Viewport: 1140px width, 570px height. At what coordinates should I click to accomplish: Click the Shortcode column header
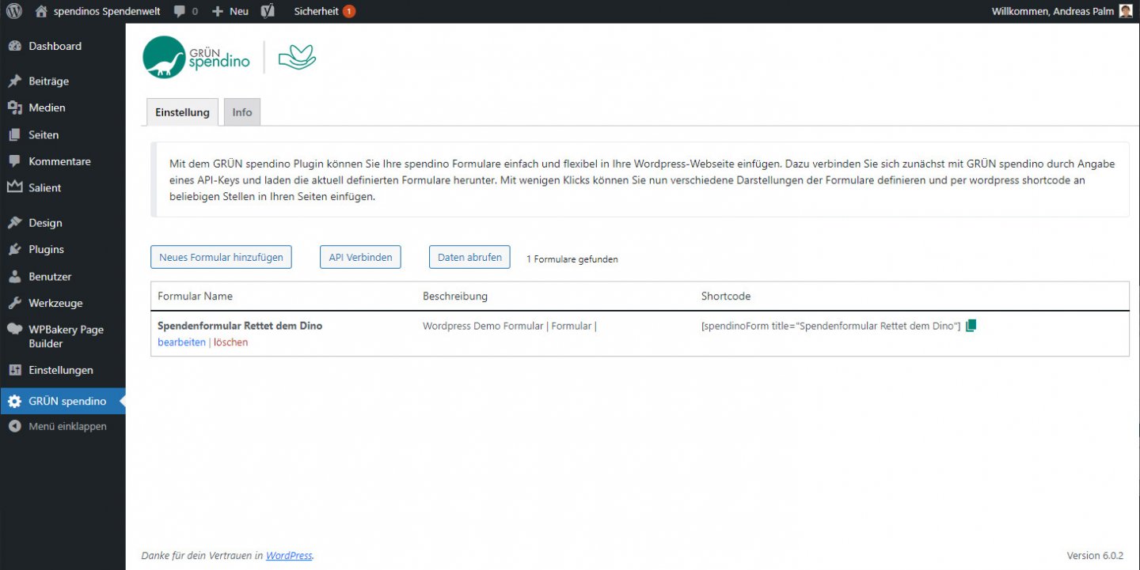726,296
